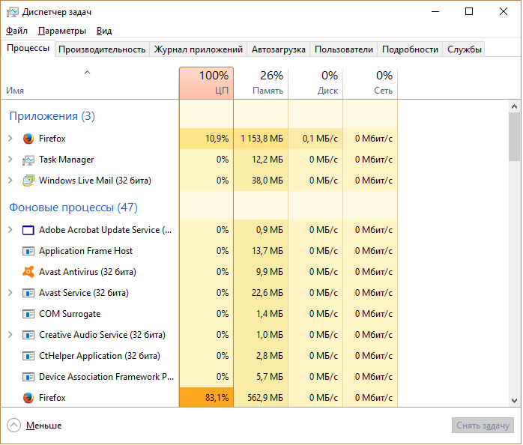Image resolution: width=523 pixels, height=445 pixels.
Task: Expand the Creative Audio Service entry
Action: [x=10, y=335]
